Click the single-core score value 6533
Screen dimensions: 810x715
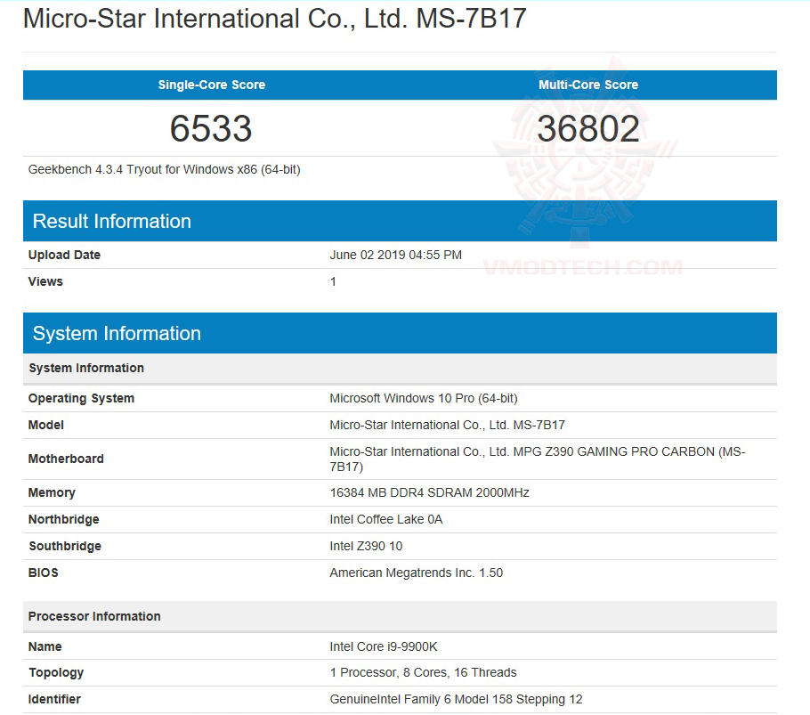pos(211,128)
